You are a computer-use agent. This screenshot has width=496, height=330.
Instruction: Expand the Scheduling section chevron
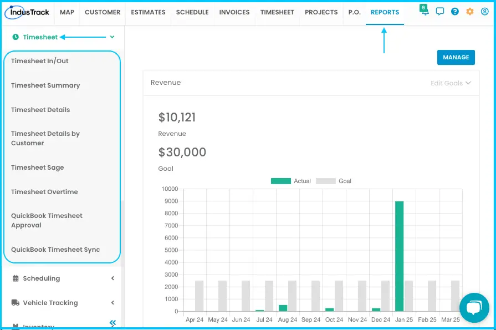pos(113,278)
